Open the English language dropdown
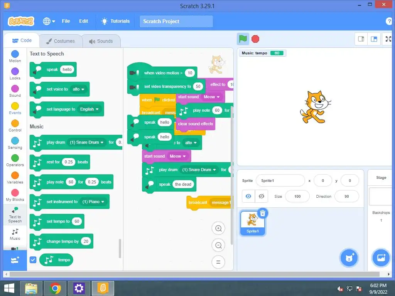Image resolution: width=395 pixels, height=296 pixels. pos(89,109)
